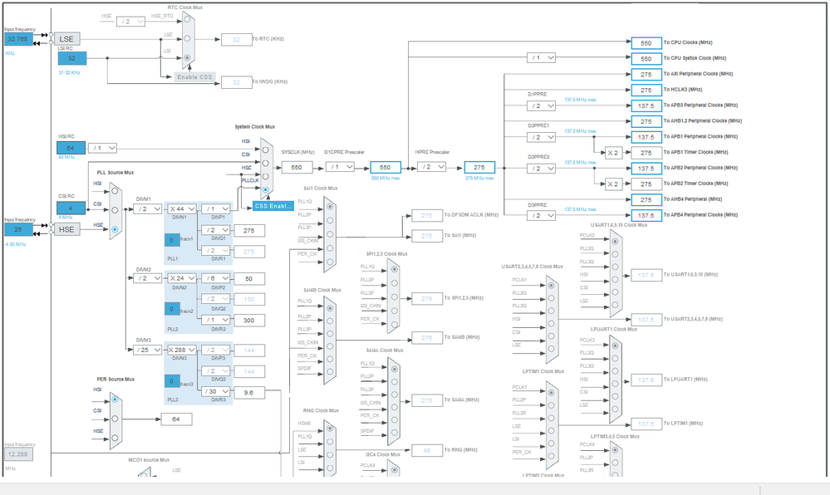Edit the HSE input frequency 25 field

(18, 229)
